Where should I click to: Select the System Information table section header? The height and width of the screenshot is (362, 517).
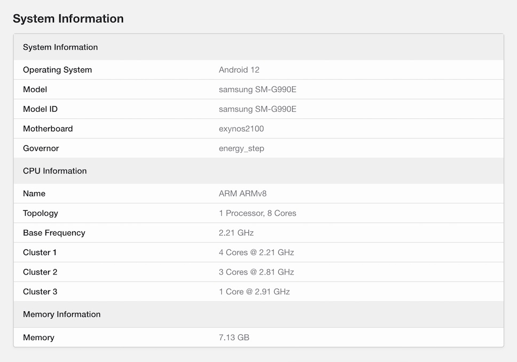point(60,47)
